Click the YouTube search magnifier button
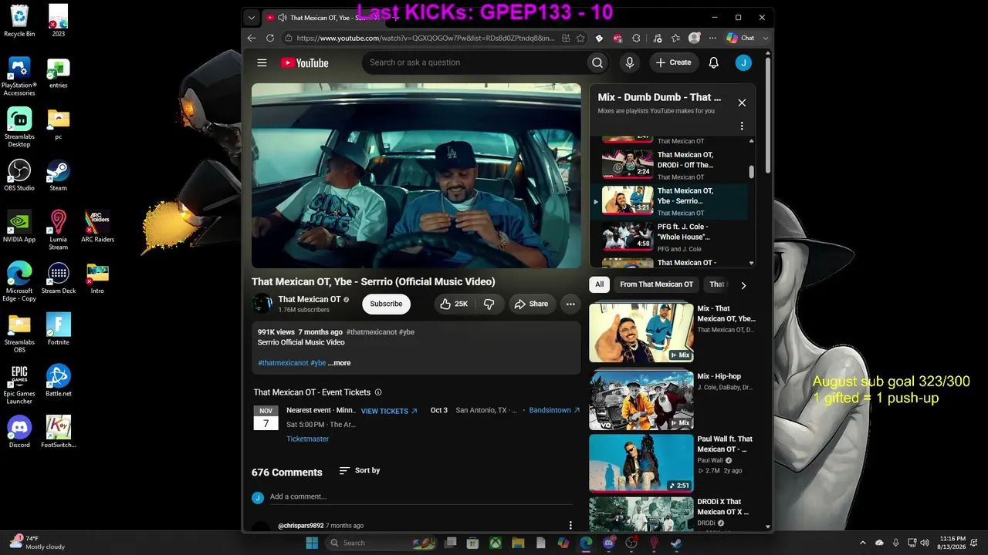 coord(597,63)
